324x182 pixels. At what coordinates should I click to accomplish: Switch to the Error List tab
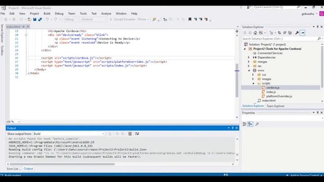point(14,169)
